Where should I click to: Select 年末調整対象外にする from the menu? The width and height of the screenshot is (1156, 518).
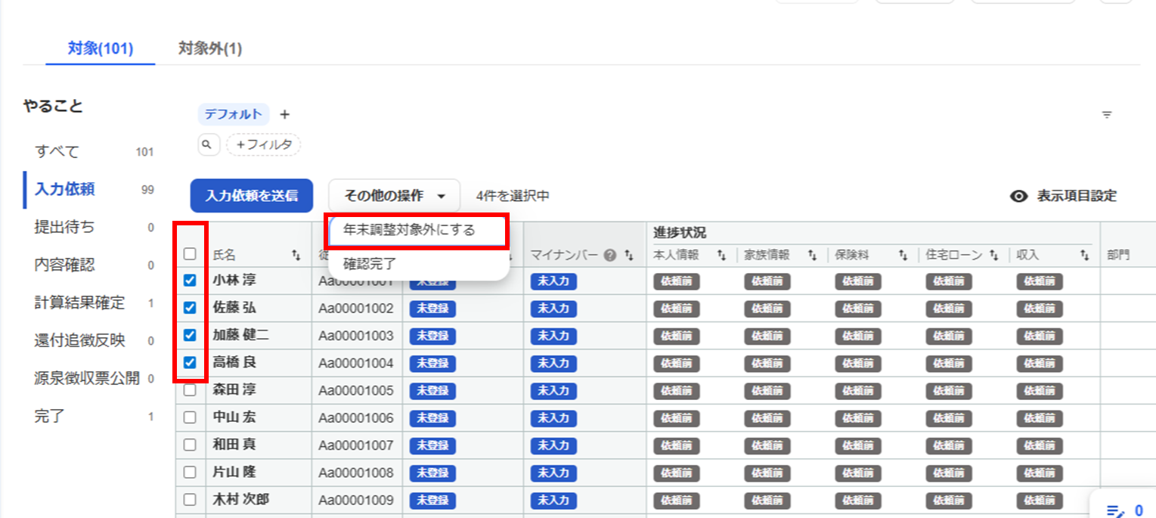[x=409, y=230]
